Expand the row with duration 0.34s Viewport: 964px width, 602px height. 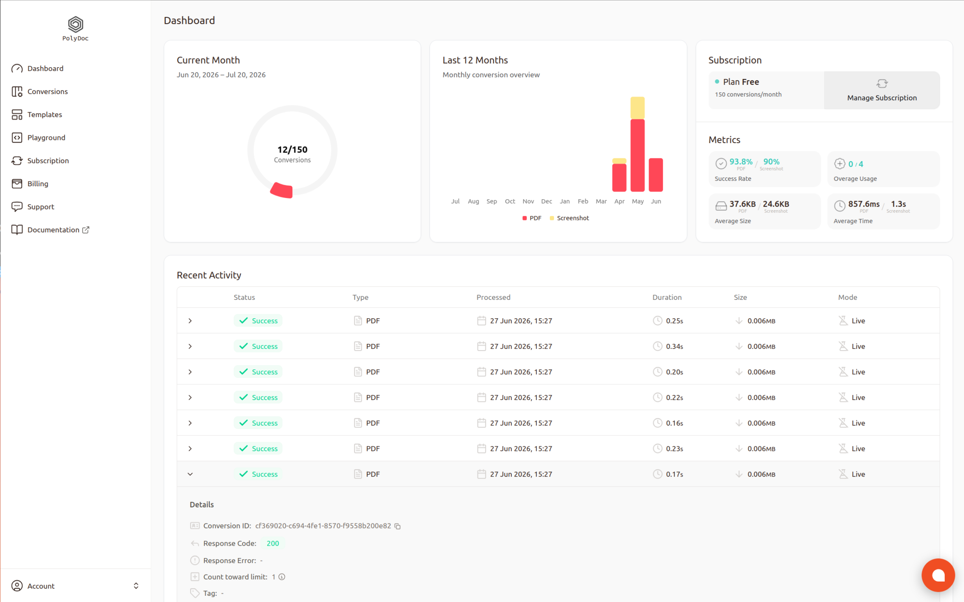[190, 347]
